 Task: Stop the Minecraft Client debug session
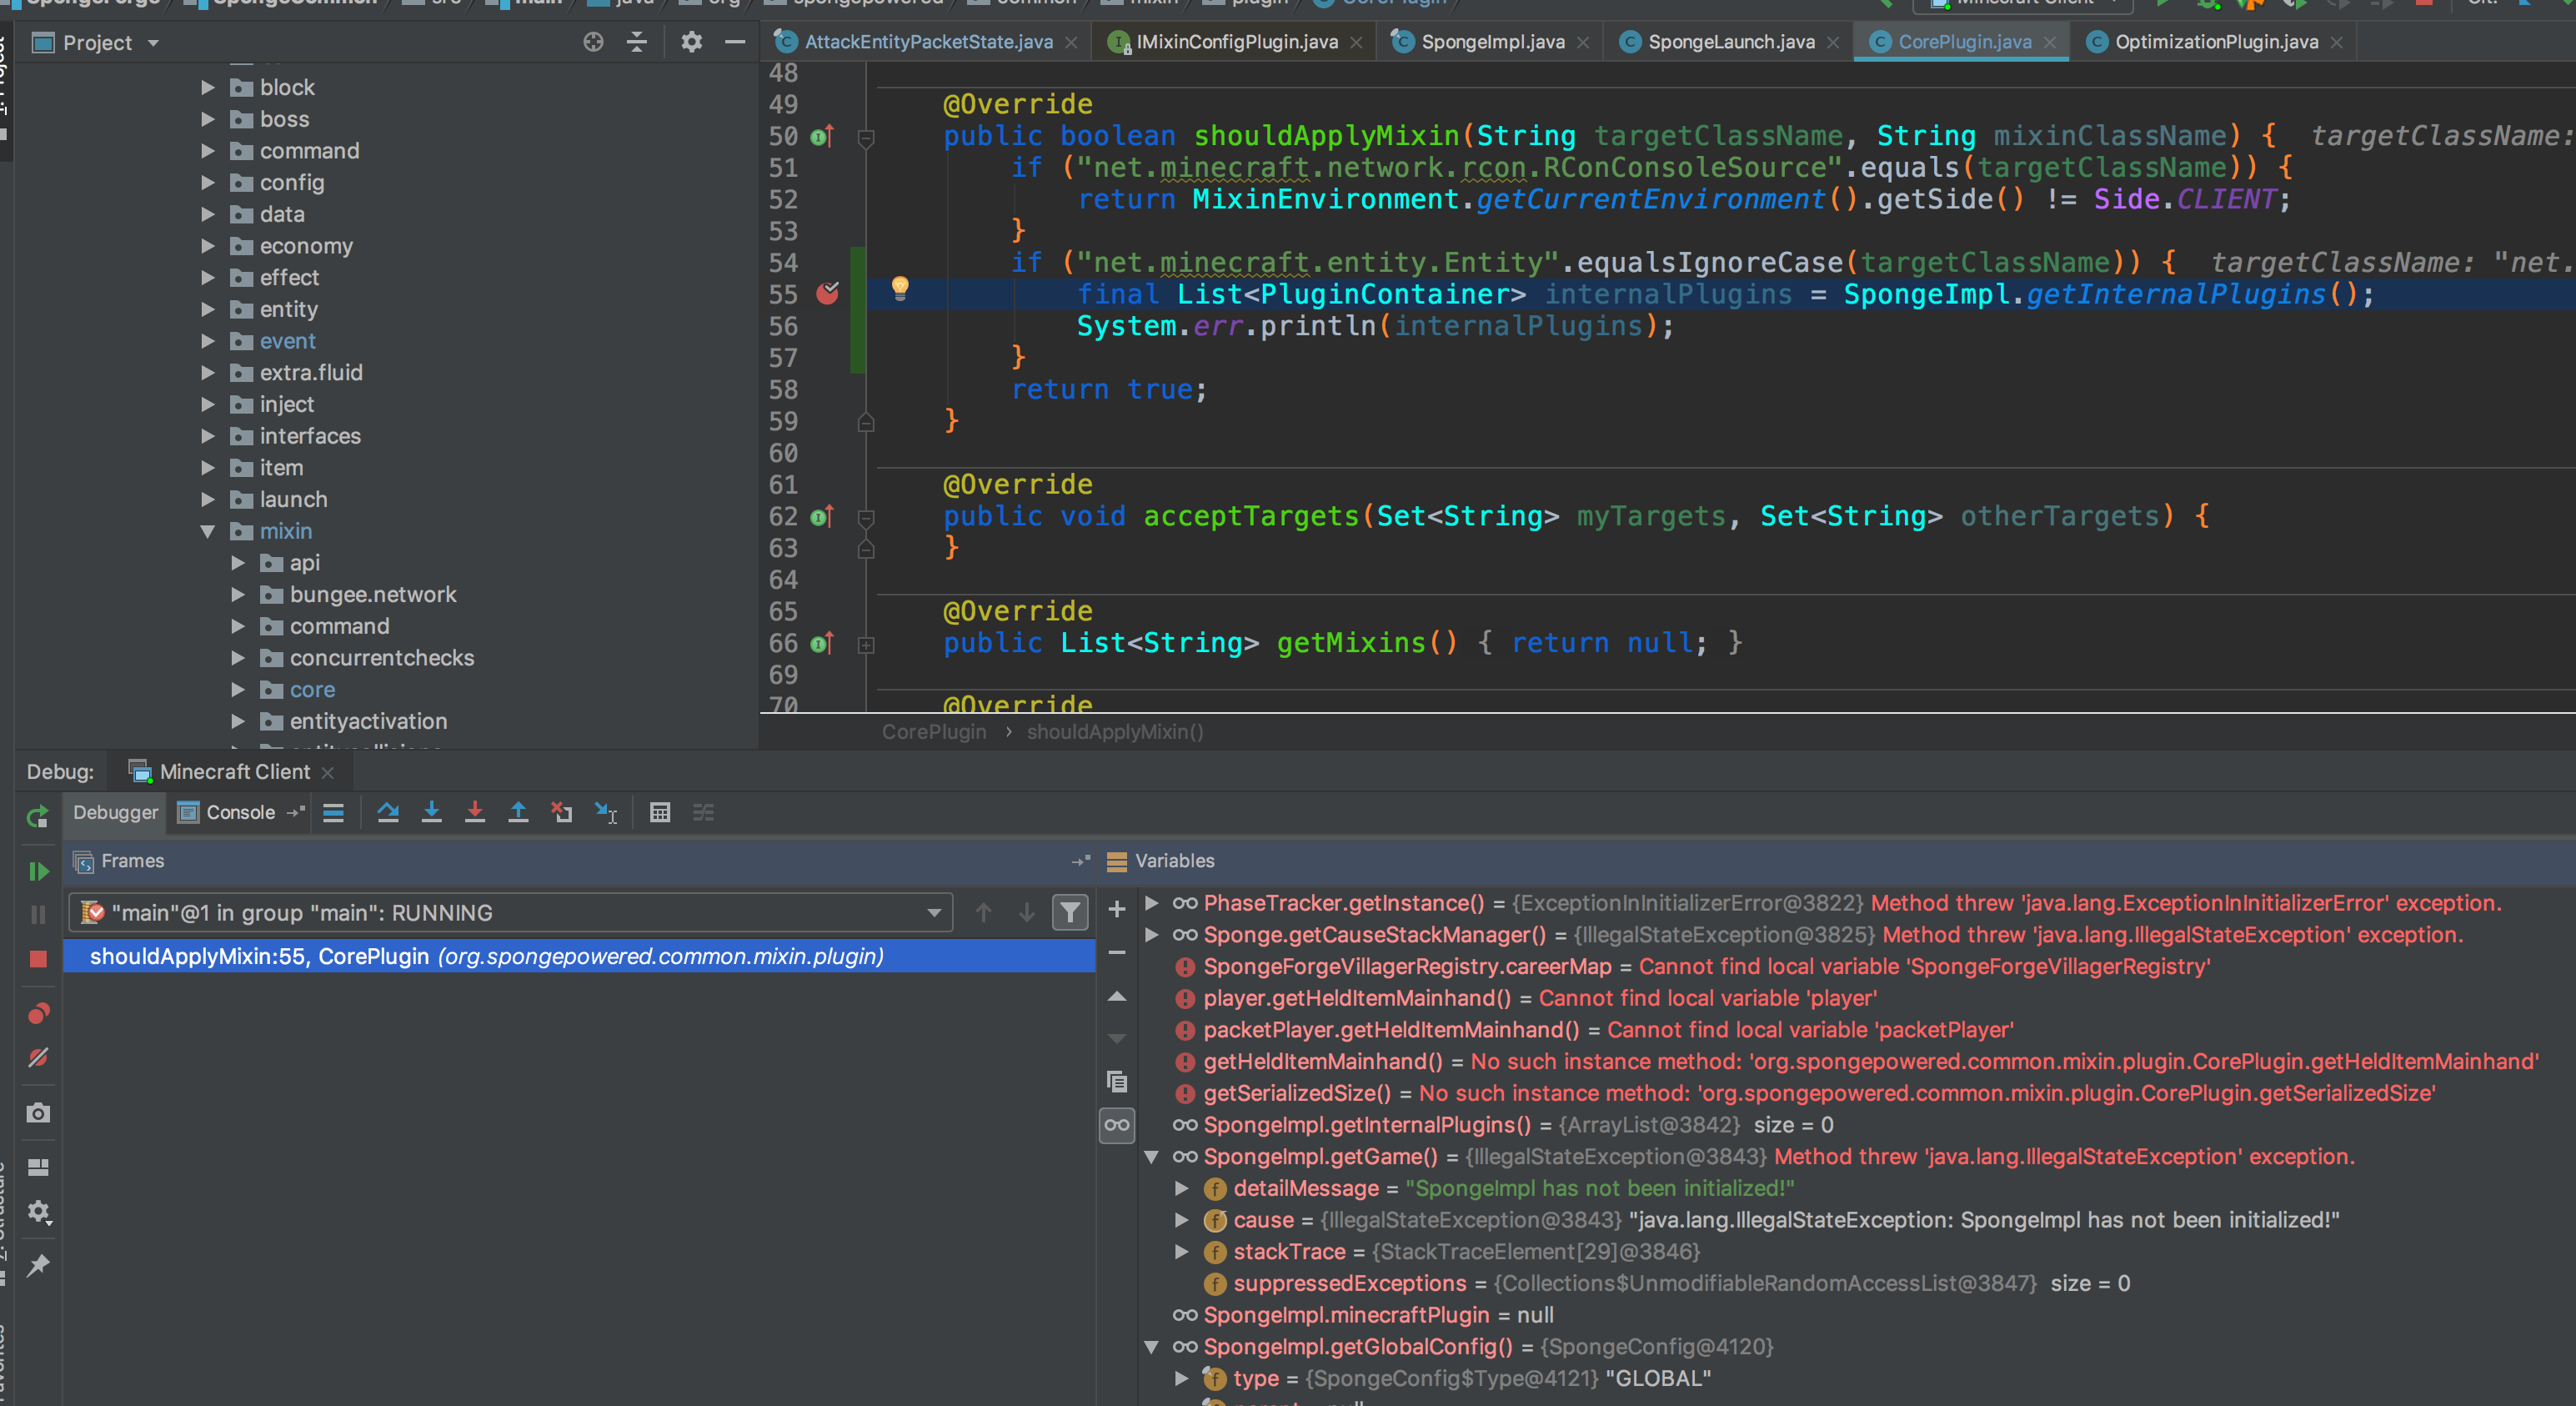[x=38, y=959]
